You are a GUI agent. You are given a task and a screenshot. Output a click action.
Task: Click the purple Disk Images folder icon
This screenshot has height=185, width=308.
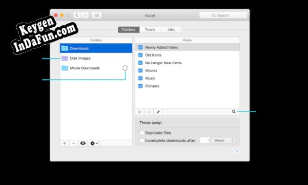(64, 58)
